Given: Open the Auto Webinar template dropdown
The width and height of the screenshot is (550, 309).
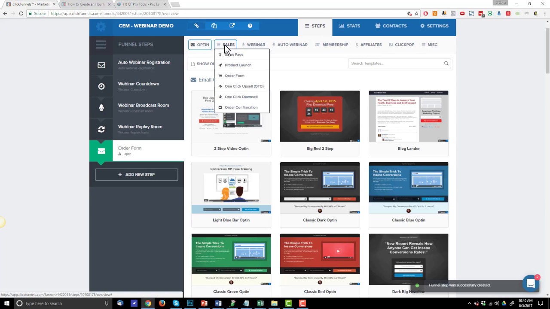Looking at the screenshot, I should coord(289,45).
